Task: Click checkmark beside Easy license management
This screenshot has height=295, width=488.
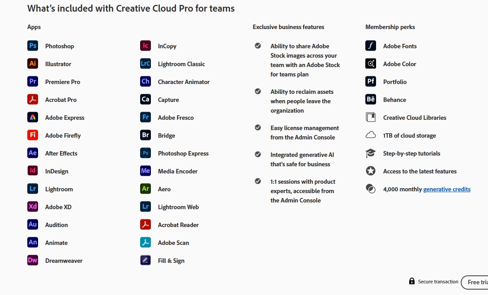Action: tap(258, 127)
